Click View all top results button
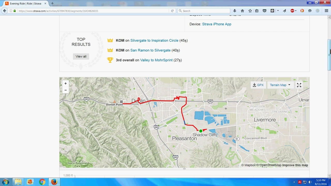The image size is (331, 186). 81,56
